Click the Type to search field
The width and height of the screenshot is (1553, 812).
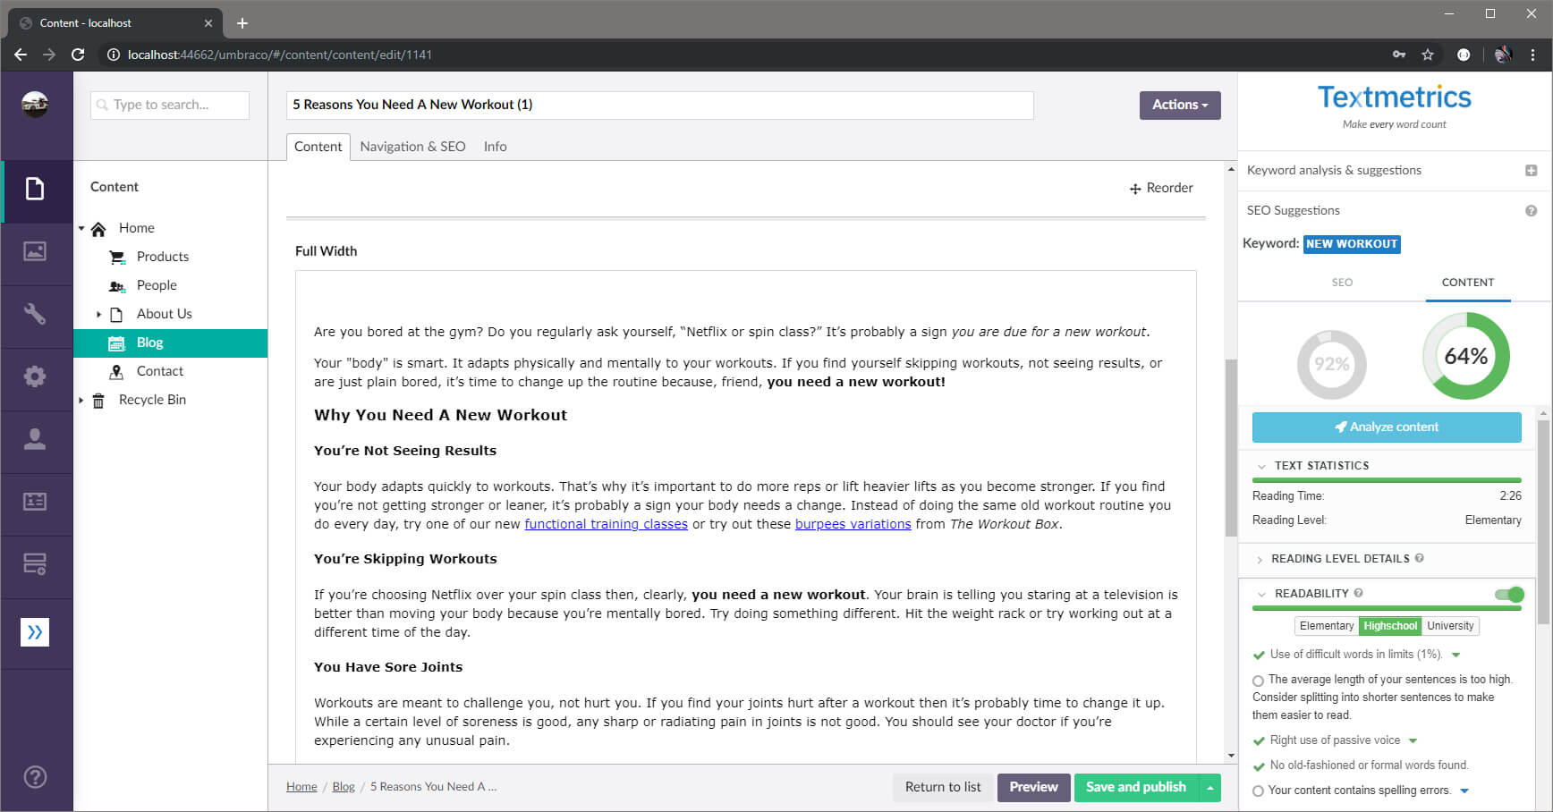(170, 105)
